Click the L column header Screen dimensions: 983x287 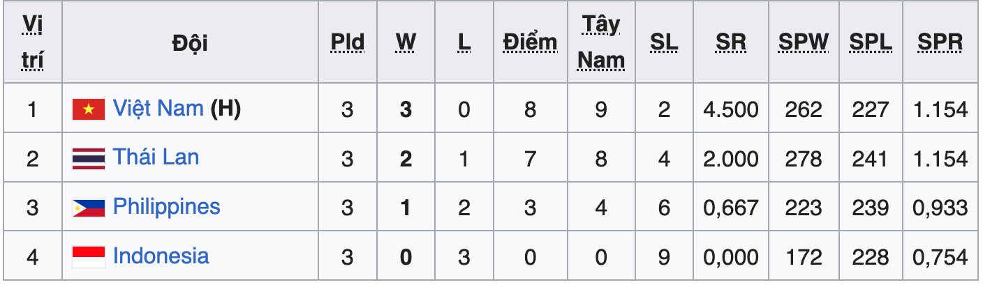click(x=464, y=43)
